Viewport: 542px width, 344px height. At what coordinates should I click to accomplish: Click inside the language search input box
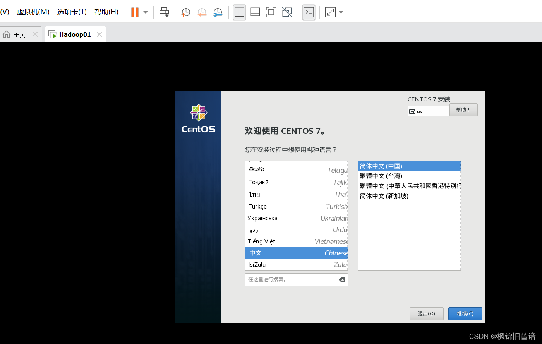(290, 279)
